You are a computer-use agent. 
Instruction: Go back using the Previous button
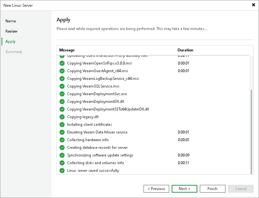coord(156,189)
